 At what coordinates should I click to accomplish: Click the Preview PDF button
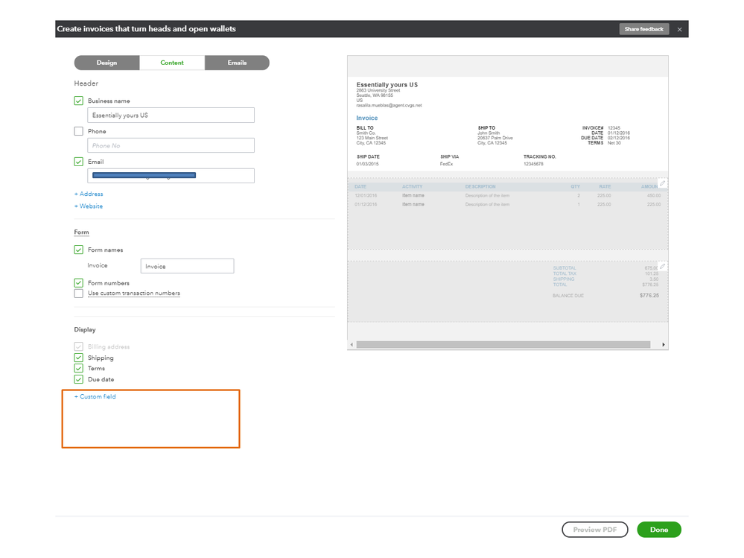pos(594,530)
